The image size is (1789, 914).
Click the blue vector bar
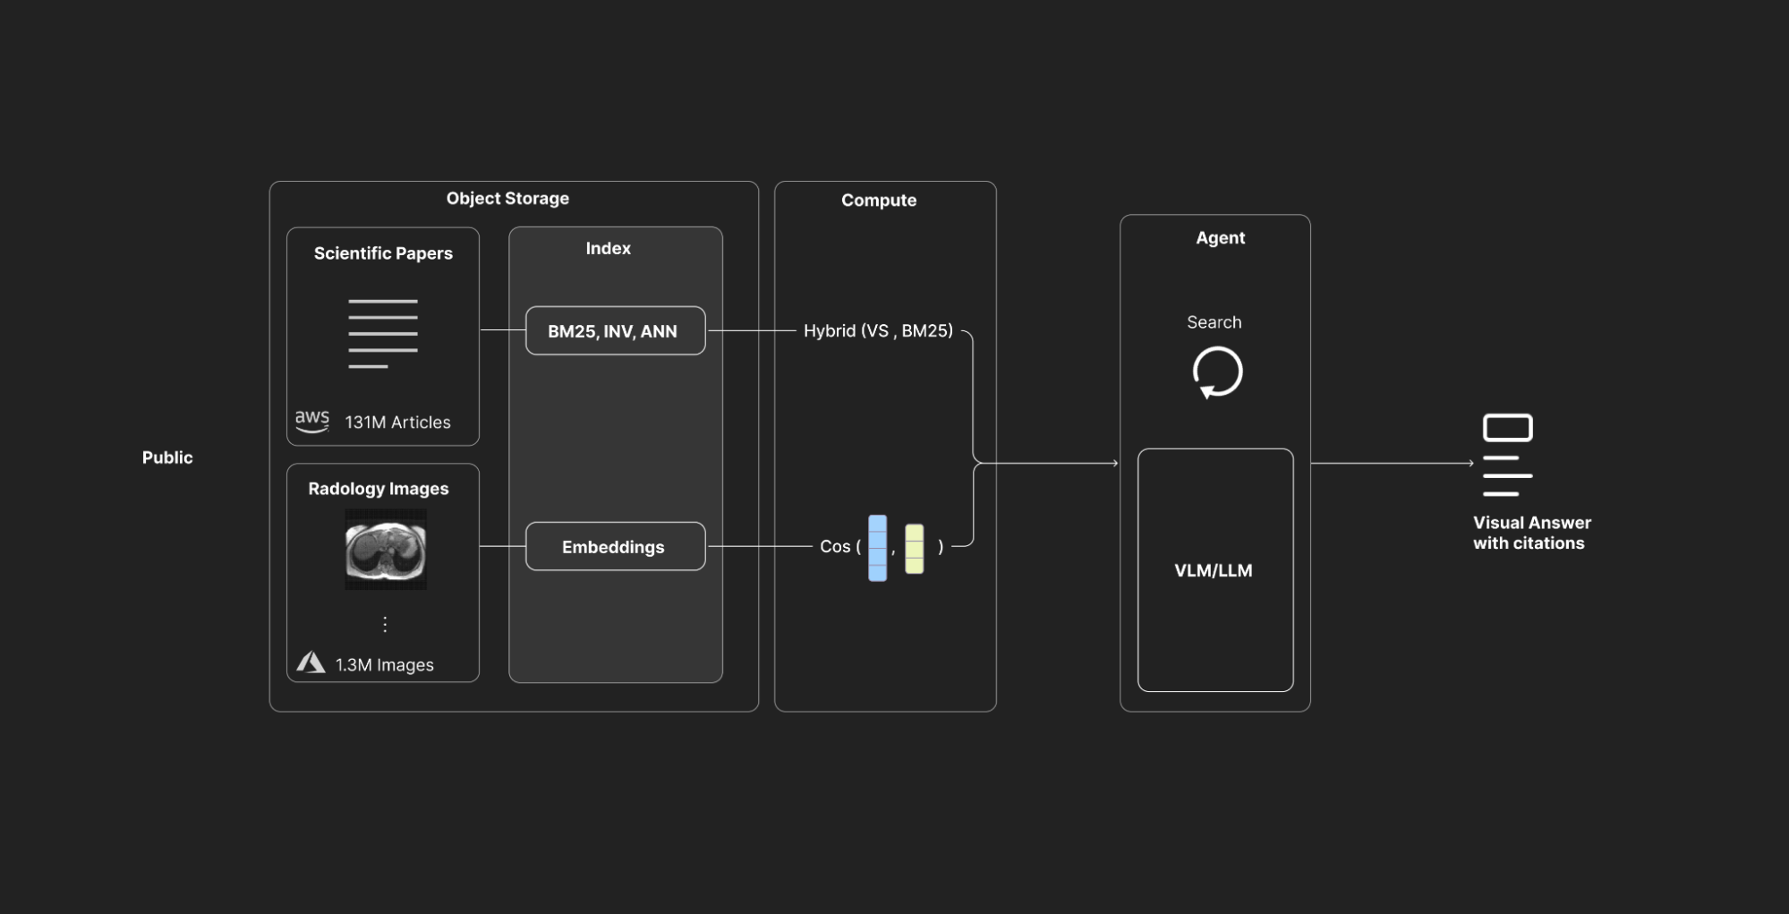pos(877,548)
